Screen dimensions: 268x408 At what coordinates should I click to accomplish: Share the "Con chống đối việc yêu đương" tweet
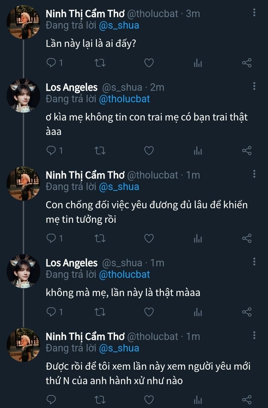[247, 238]
